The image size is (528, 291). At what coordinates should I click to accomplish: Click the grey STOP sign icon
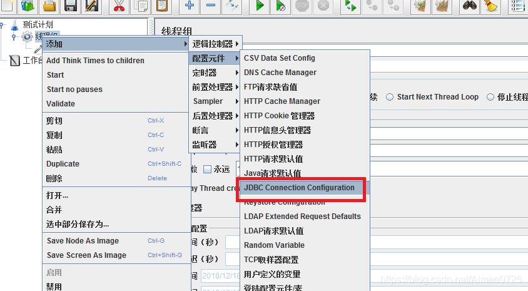click(302, 6)
